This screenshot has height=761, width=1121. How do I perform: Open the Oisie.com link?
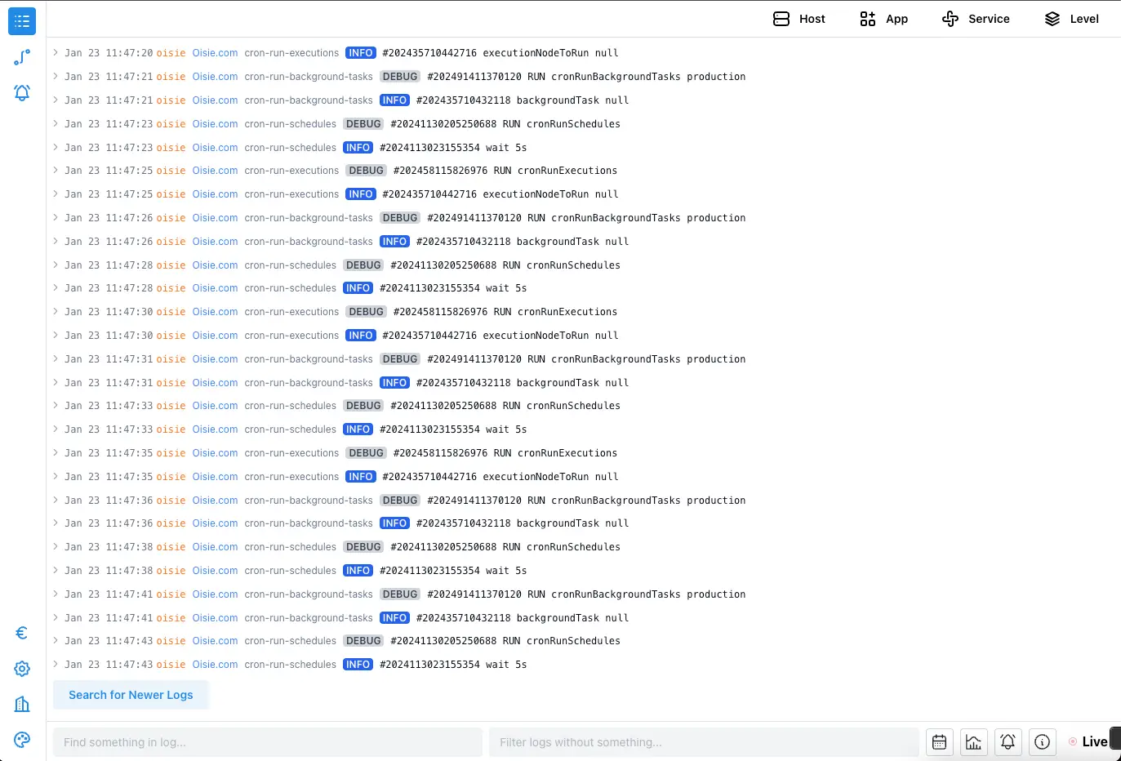click(x=215, y=52)
